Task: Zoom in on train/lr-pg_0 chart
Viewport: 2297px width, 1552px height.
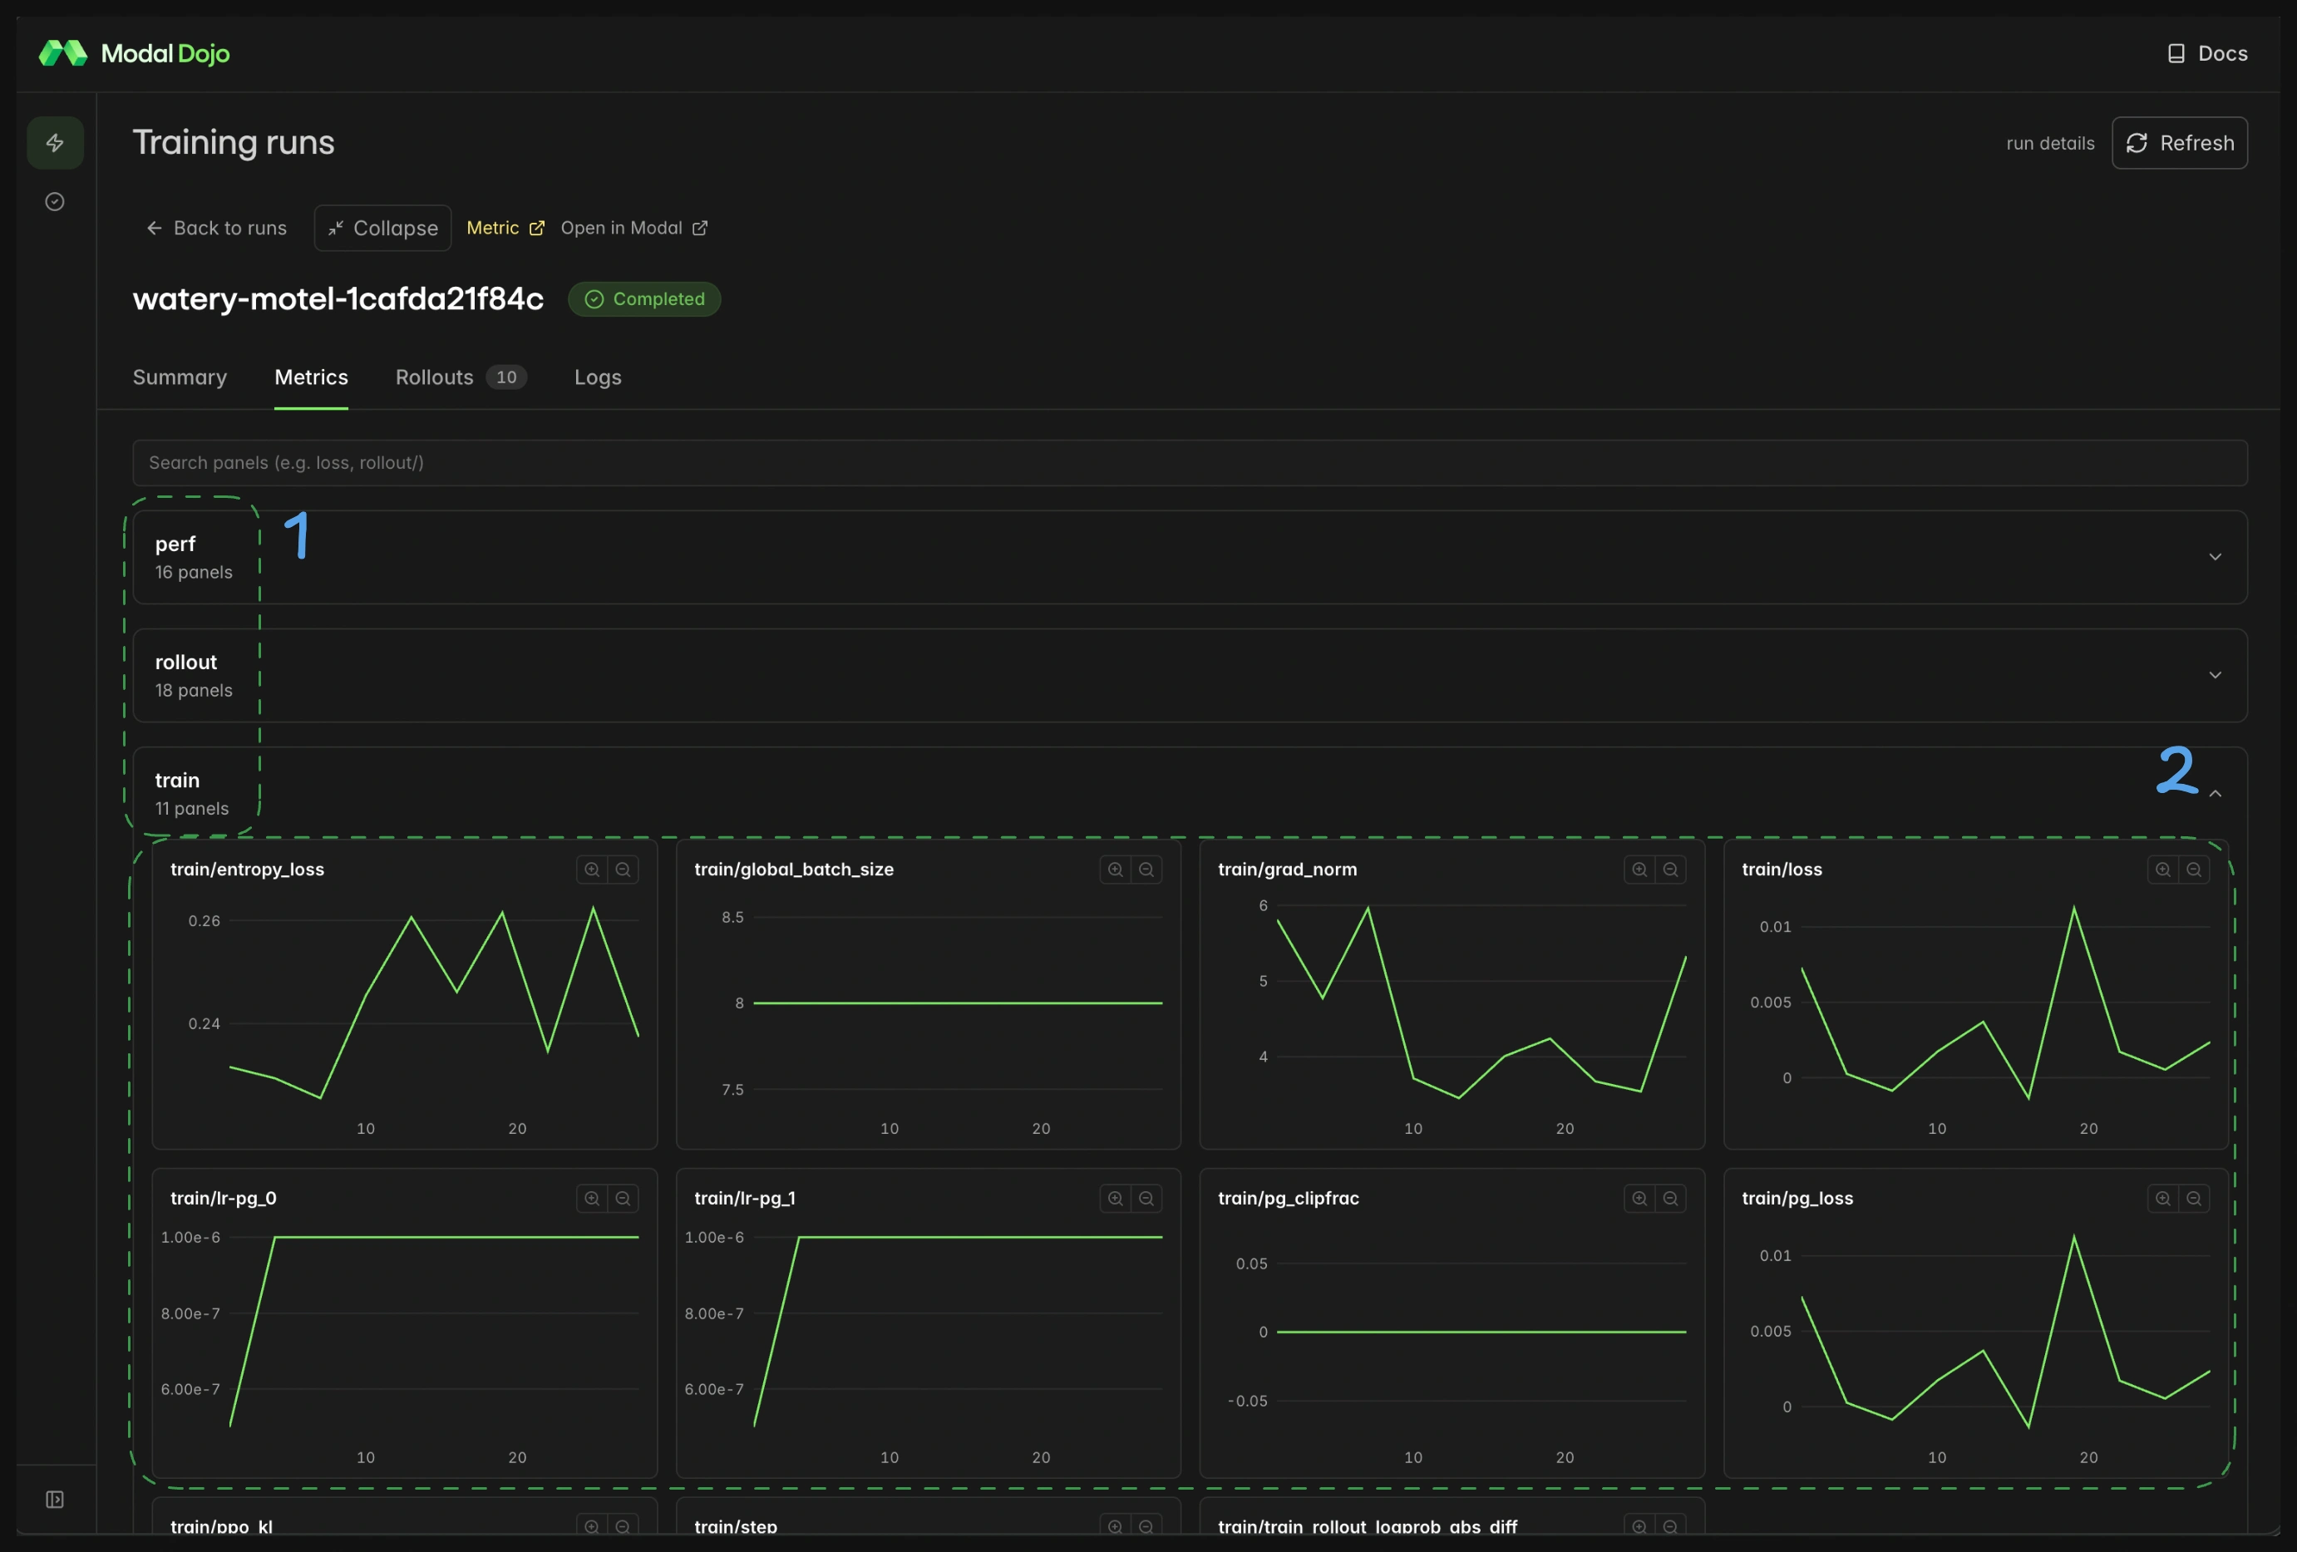Action: tap(592, 1198)
